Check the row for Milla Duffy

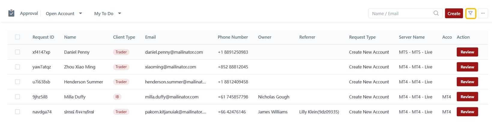[17, 97]
